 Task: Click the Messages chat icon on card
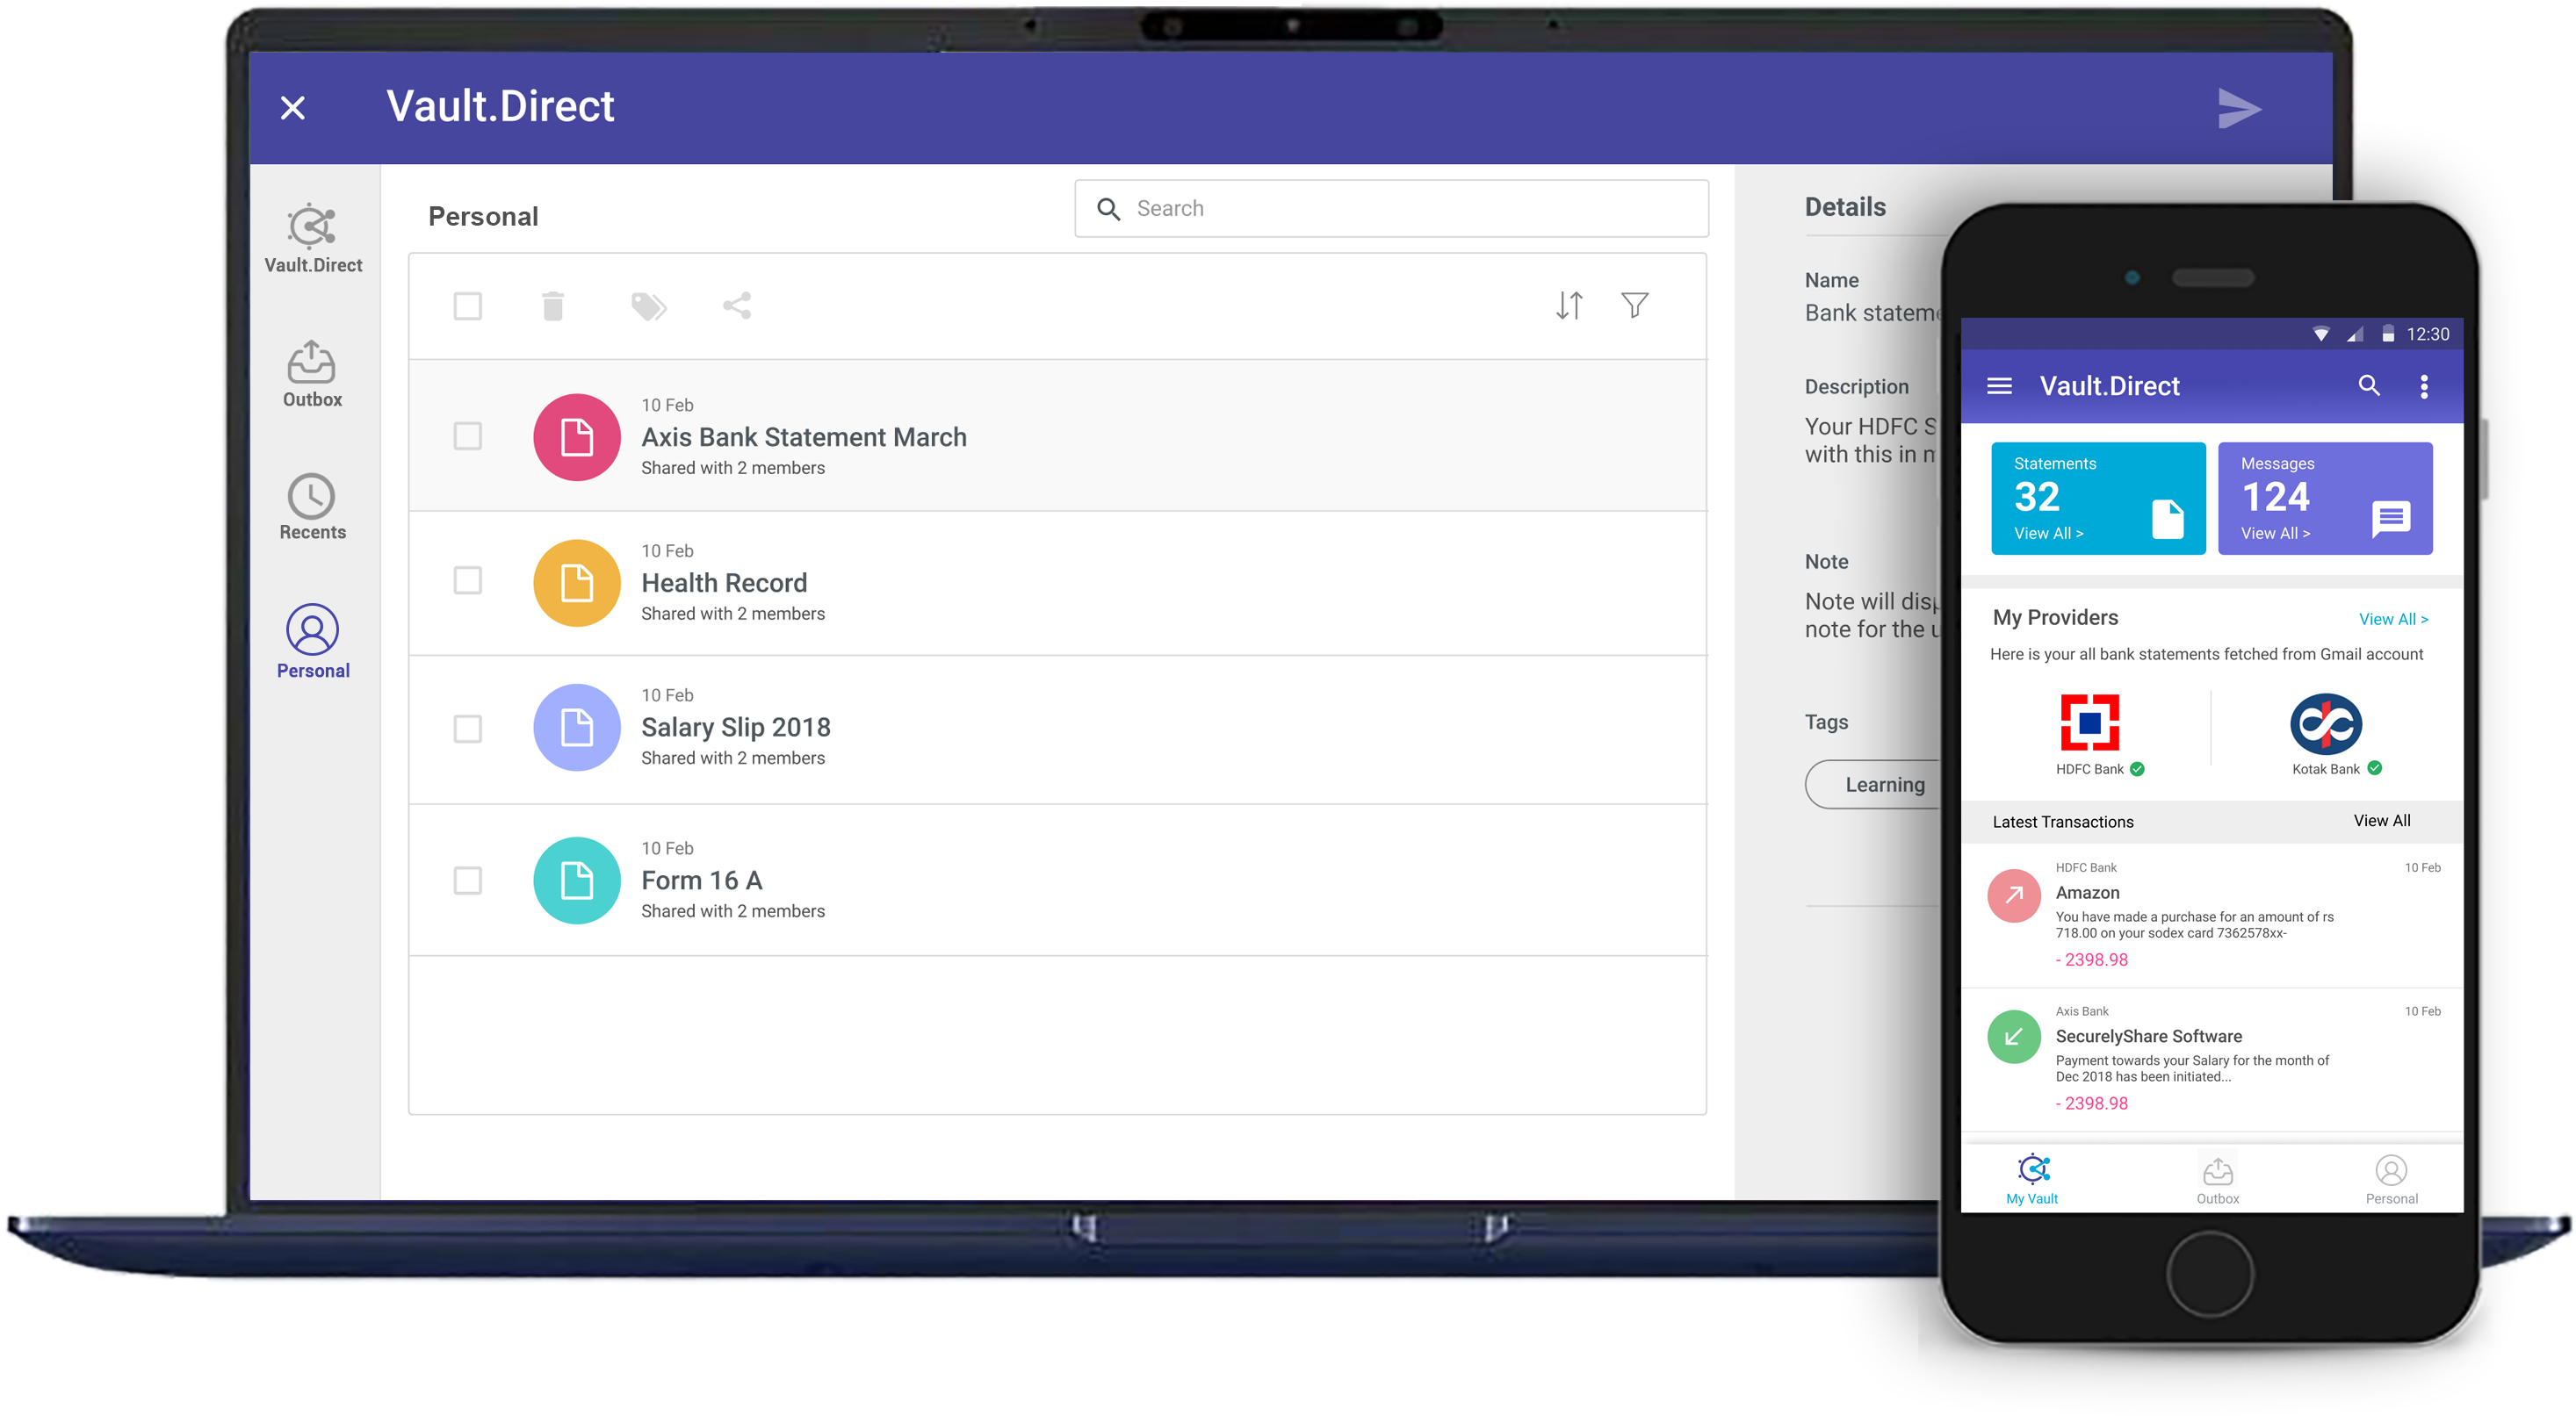2390,519
